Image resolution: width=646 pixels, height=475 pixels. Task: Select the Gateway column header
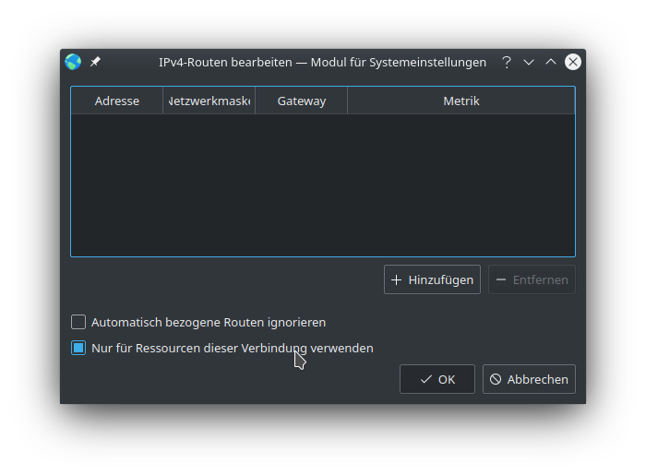[302, 101]
